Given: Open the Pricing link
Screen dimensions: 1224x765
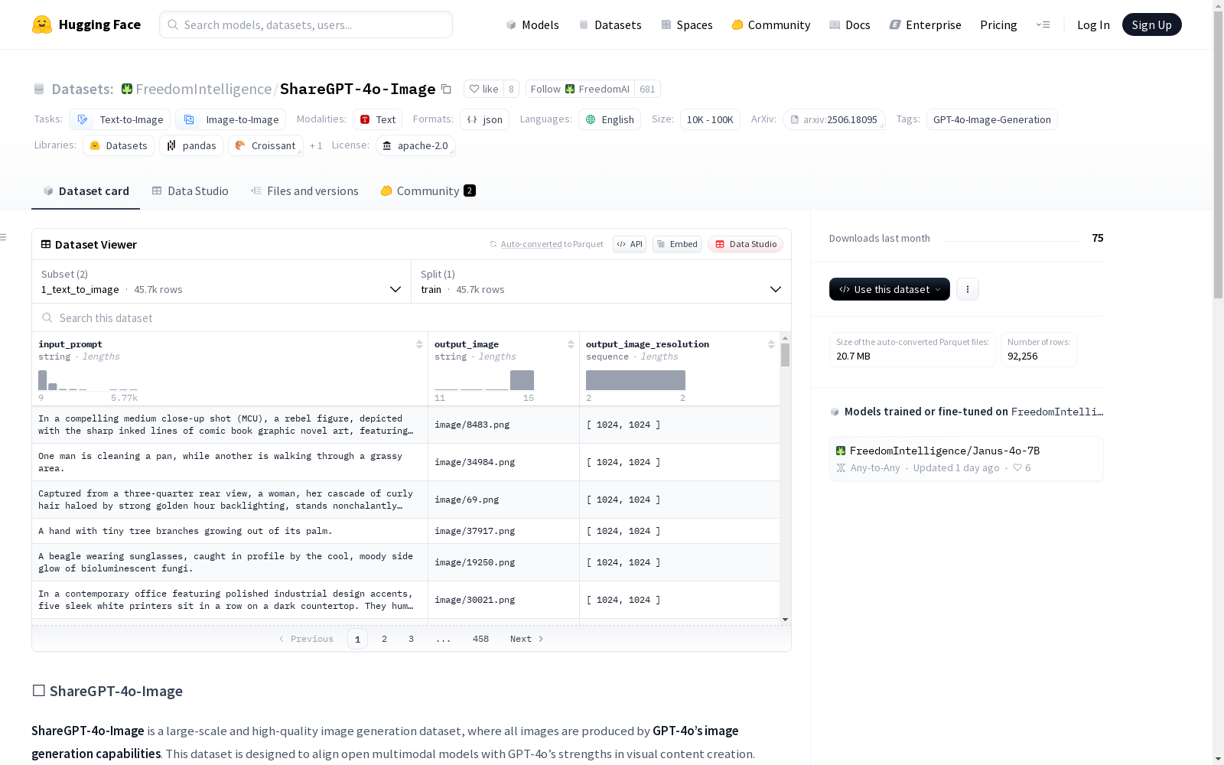Looking at the screenshot, I should pos(998,24).
